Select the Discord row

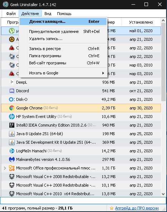pos(81,91)
